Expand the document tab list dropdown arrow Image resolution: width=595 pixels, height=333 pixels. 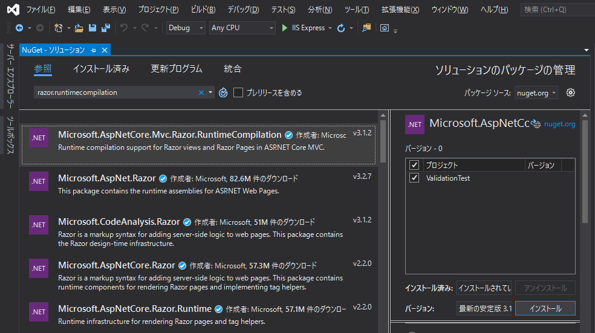tap(587, 50)
